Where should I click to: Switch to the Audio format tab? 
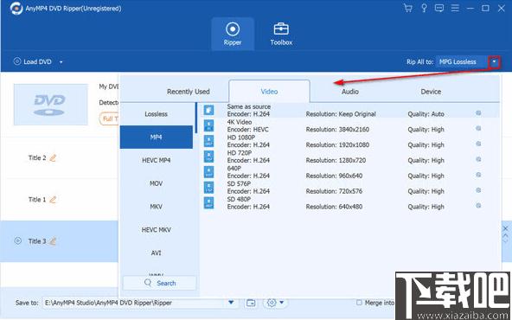pyautogui.click(x=350, y=92)
